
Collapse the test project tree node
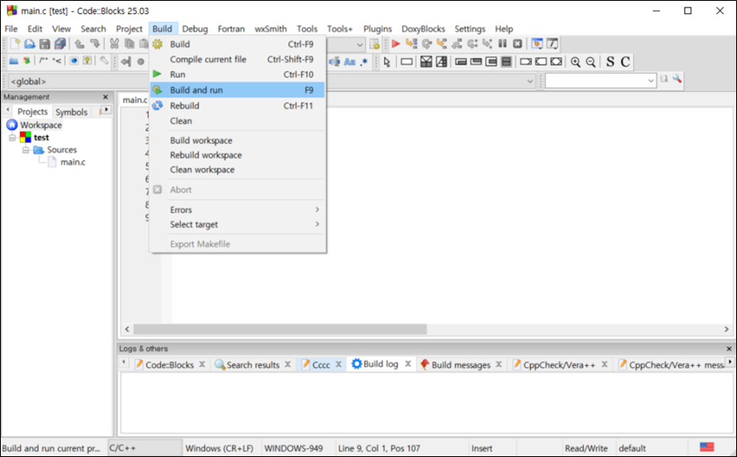click(12, 138)
